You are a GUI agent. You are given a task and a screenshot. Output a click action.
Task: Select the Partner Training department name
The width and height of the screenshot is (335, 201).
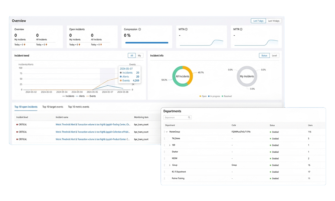178,178
